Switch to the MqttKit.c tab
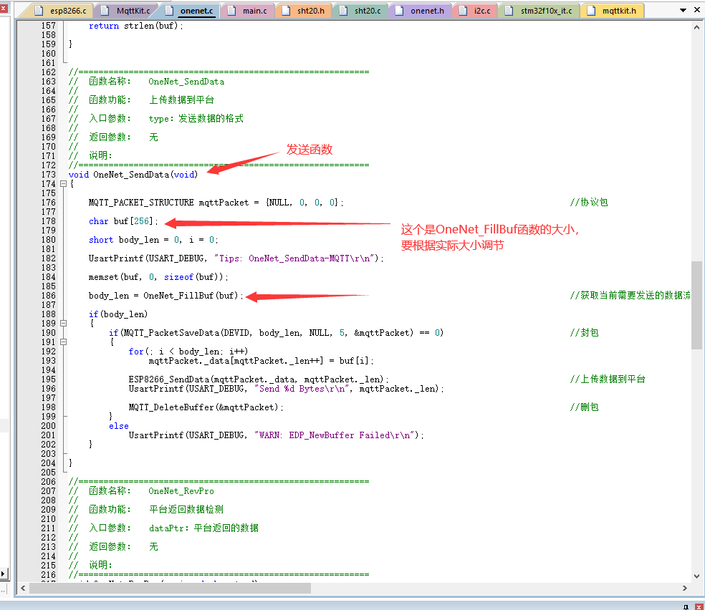Viewport: 705px width, 610px height. tap(133, 10)
